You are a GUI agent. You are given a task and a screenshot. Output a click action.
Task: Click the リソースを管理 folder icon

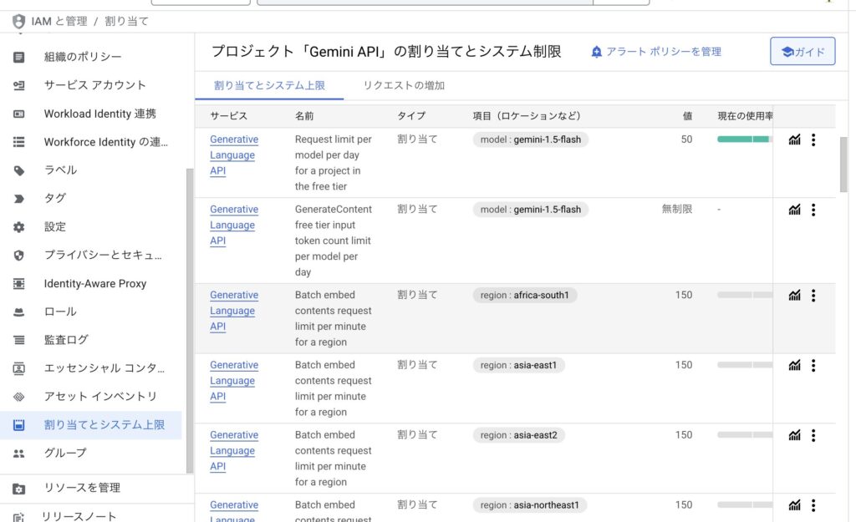click(x=18, y=489)
